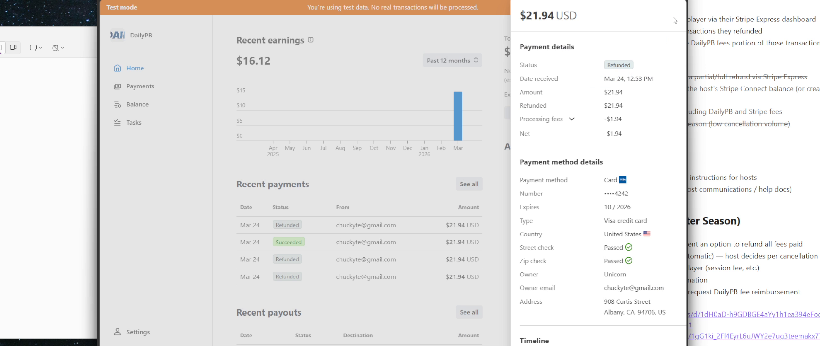
Task: Click See all for Recent payouts
Action: click(x=469, y=312)
